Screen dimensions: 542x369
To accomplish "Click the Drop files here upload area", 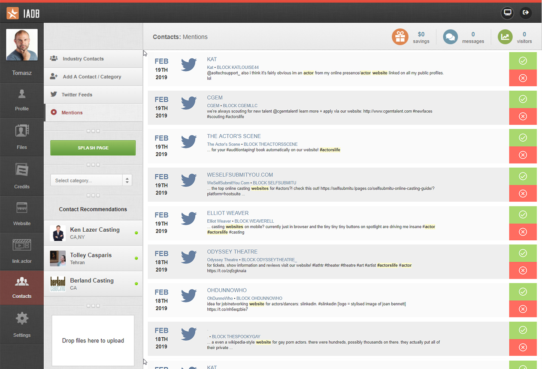I will (93, 340).
